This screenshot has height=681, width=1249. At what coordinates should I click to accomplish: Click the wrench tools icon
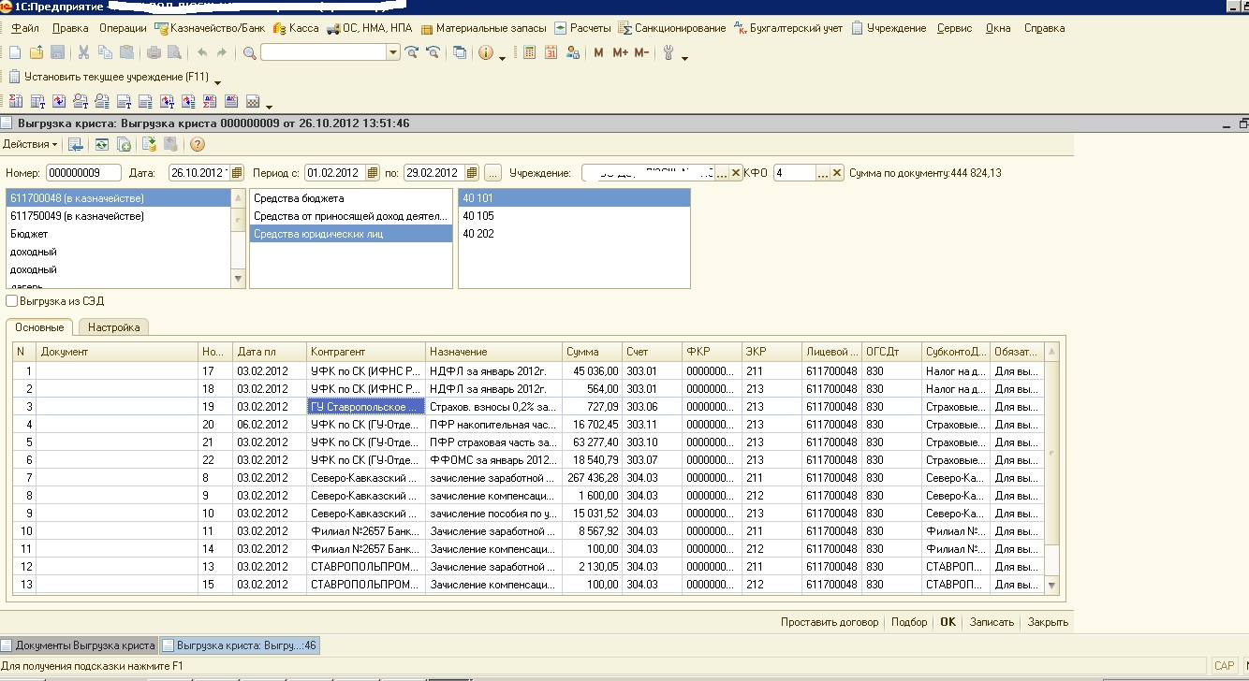669,52
